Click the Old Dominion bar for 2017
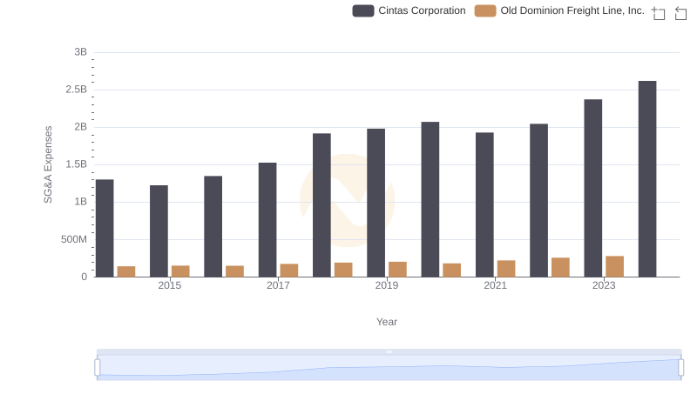The width and height of the screenshot is (697, 401). coord(289,271)
